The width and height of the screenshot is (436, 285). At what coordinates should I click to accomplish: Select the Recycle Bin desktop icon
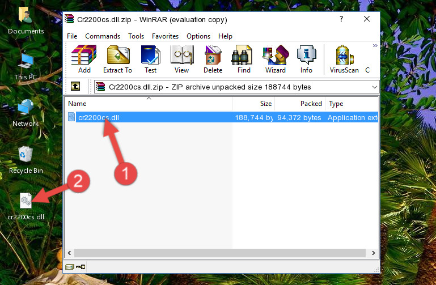(26, 160)
